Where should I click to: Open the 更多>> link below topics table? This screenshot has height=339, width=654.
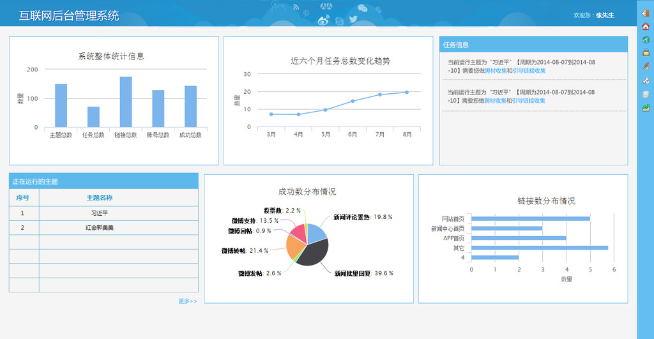click(188, 301)
